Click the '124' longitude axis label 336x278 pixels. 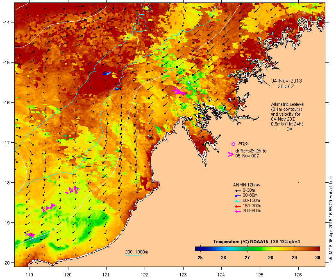click(x=221, y=275)
